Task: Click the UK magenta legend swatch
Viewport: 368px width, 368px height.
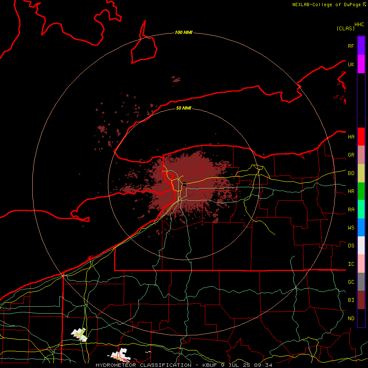Action: [x=361, y=64]
